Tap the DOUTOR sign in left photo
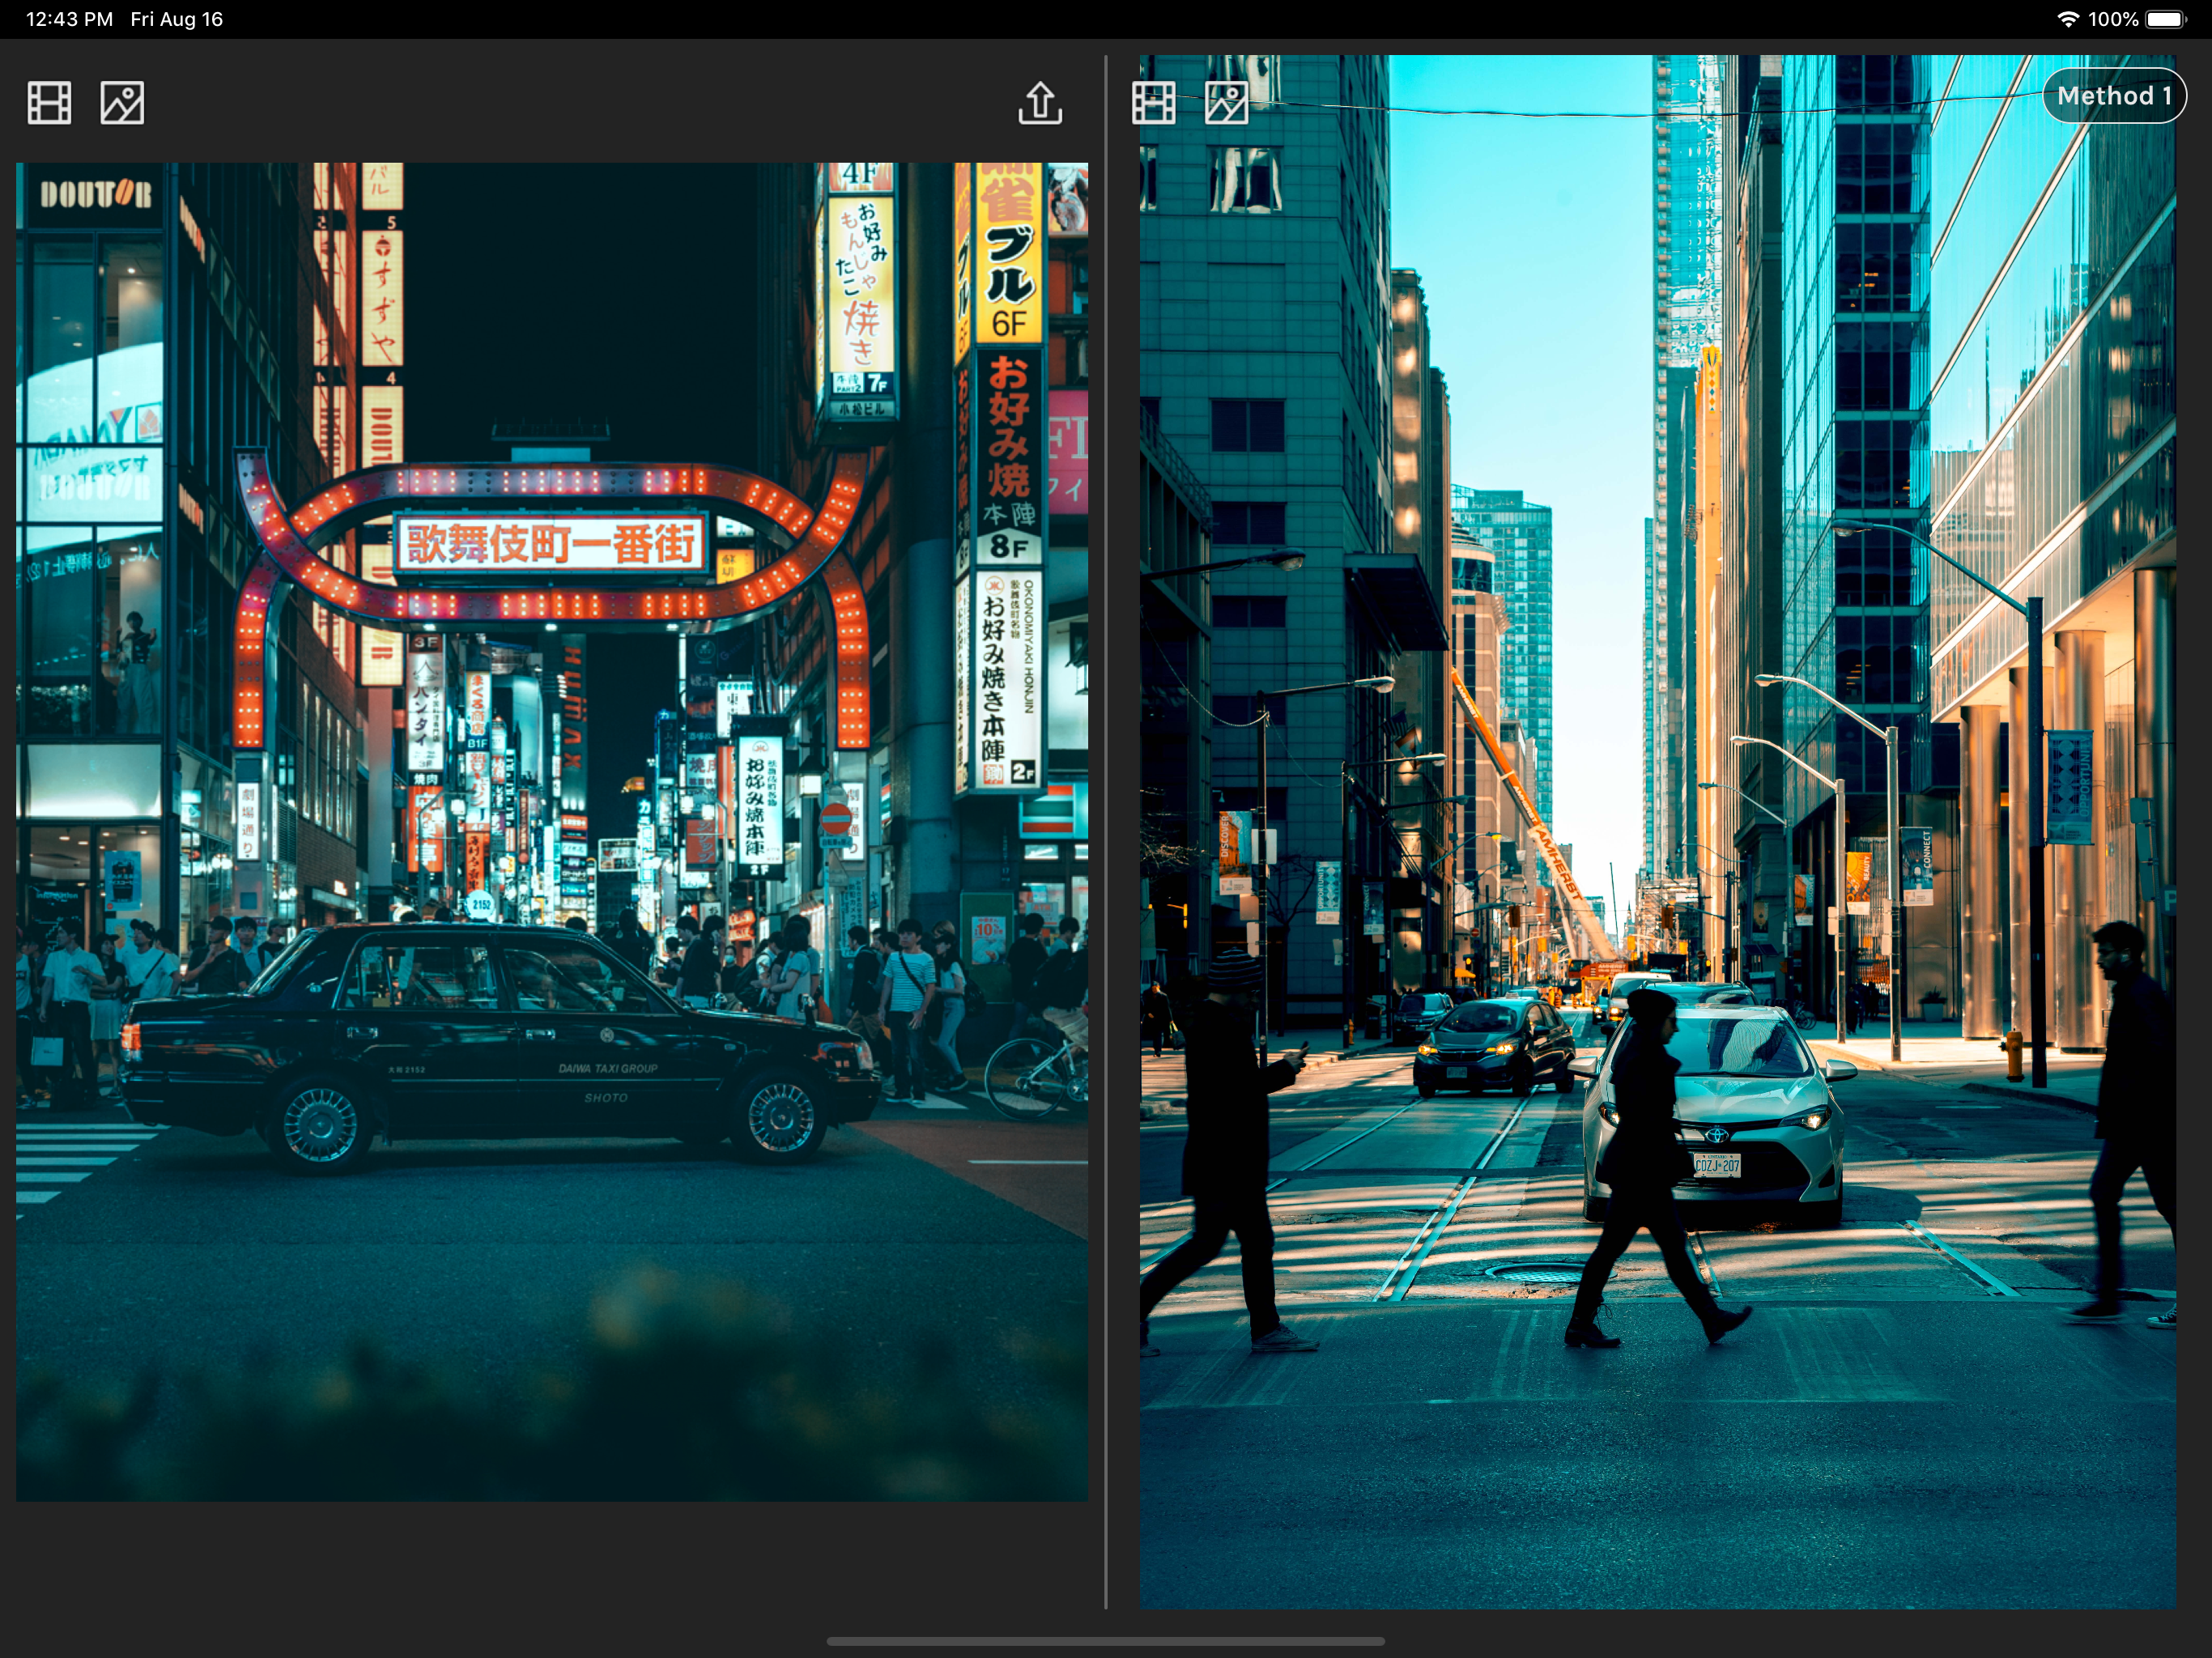2212x1658 pixels. pos(95,194)
